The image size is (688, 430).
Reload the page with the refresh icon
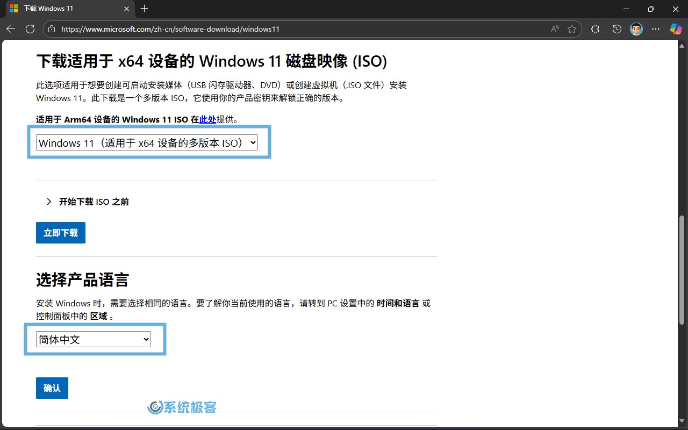coord(30,29)
